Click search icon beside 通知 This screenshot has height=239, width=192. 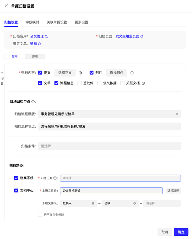click(x=40, y=44)
